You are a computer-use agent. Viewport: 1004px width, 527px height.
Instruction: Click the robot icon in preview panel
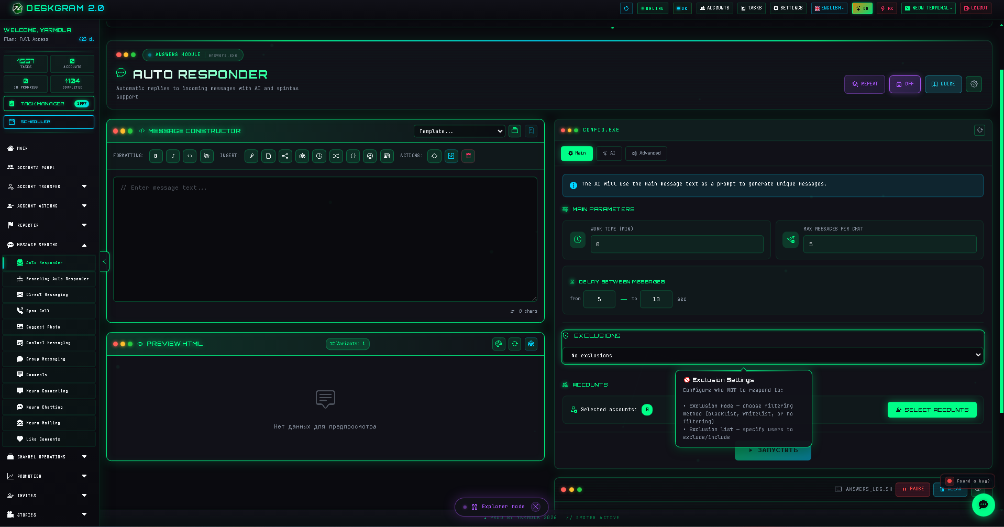531,344
